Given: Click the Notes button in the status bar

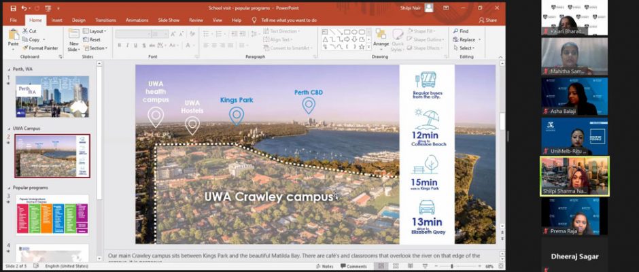Looking at the screenshot, I should [x=324, y=267].
